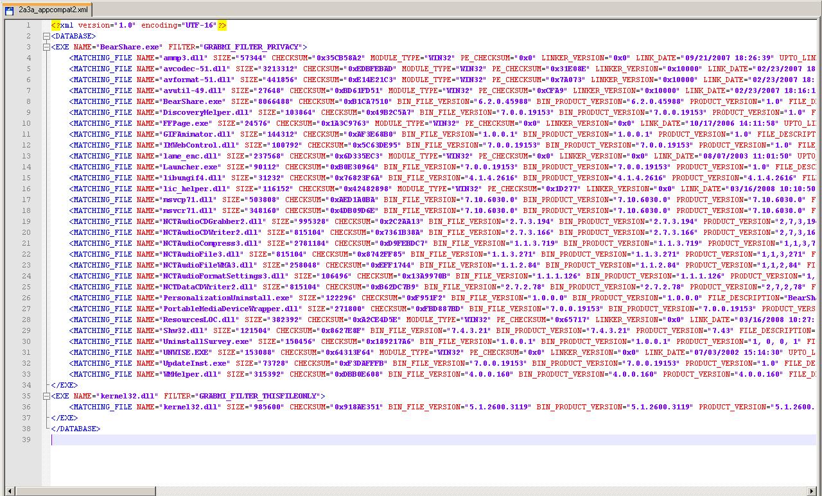Image resolution: width=822 pixels, height=496 pixels.
Task: Click the "NCTAudioFile3.dll" file name
Action: click(x=201, y=254)
